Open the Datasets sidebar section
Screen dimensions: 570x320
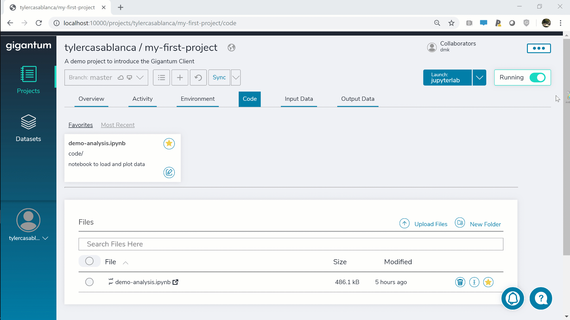[x=28, y=128]
